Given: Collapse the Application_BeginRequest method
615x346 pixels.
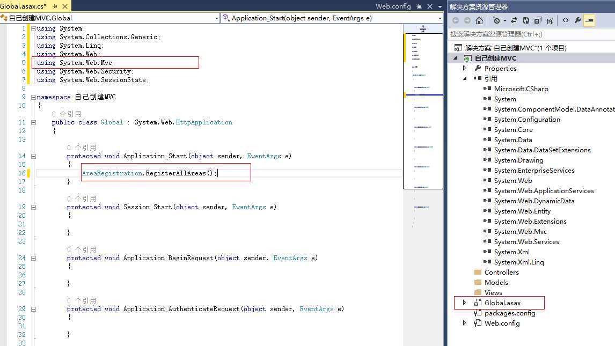Looking at the screenshot, I should (33, 258).
